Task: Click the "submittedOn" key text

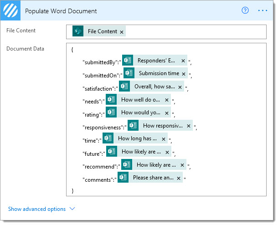Action: (101, 76)
